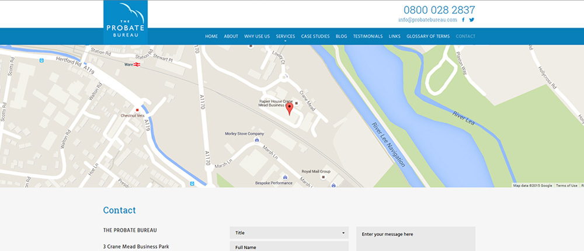Click the Ware railway station icon
Viewport: 584px width, 251px height.
point(136,64)
